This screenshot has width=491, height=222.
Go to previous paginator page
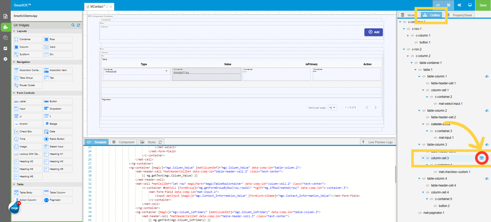(x=367, y=108)
